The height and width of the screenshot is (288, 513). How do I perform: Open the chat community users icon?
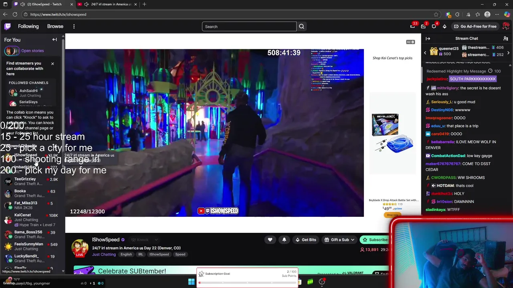[x=506, y=38]
